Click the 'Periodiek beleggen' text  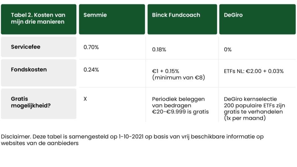click(179, 99)
